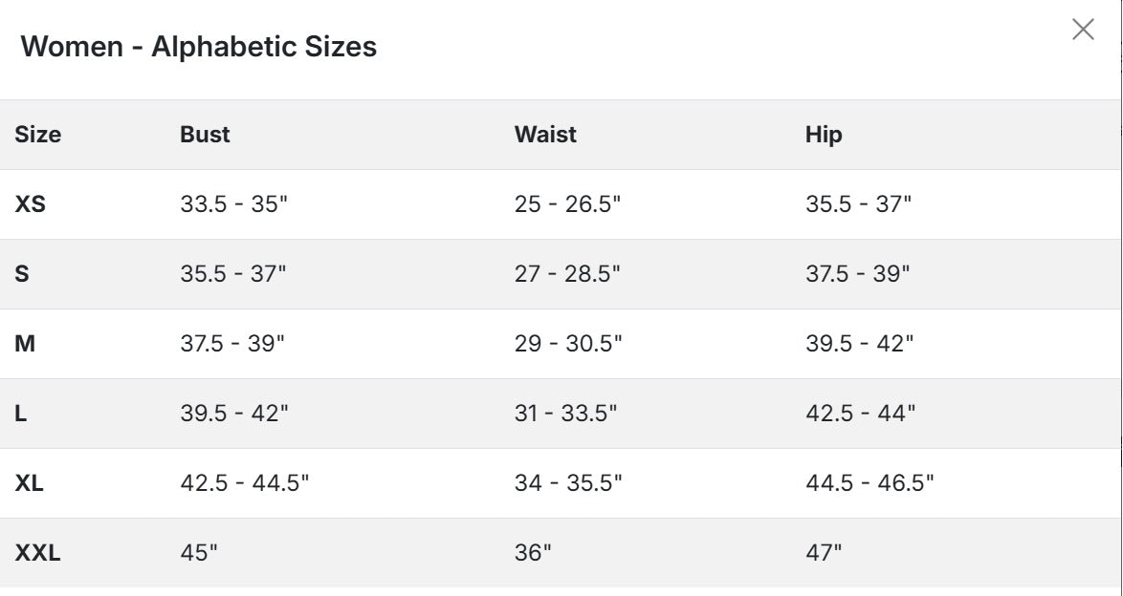Click the XL hip value 44.5 - 46.5"
This screenshot has width=1123, height=596.
(x=870, y=483)
